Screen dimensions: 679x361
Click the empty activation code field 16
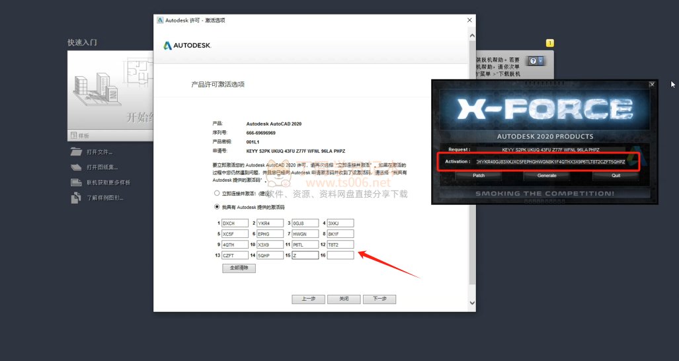[x=340, y=255]
